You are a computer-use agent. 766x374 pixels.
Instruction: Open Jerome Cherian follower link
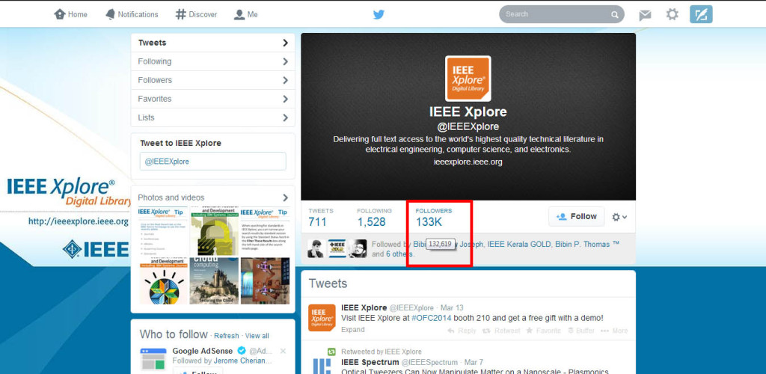pos(242,361)
